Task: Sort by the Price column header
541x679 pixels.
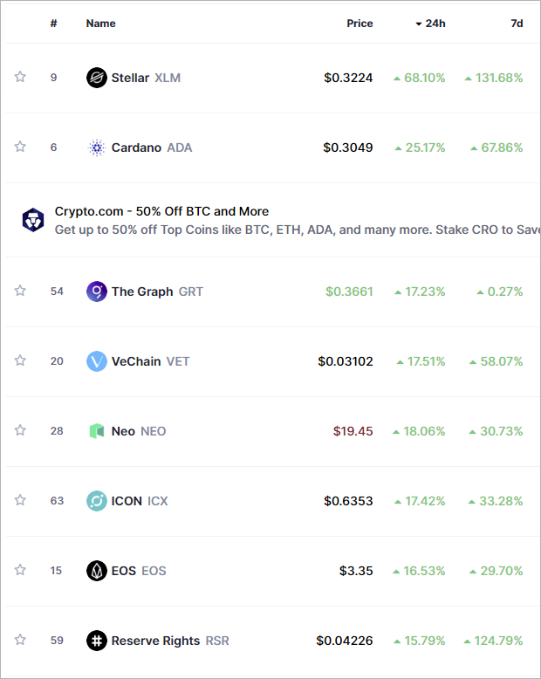Action: (x=360, y=24)
